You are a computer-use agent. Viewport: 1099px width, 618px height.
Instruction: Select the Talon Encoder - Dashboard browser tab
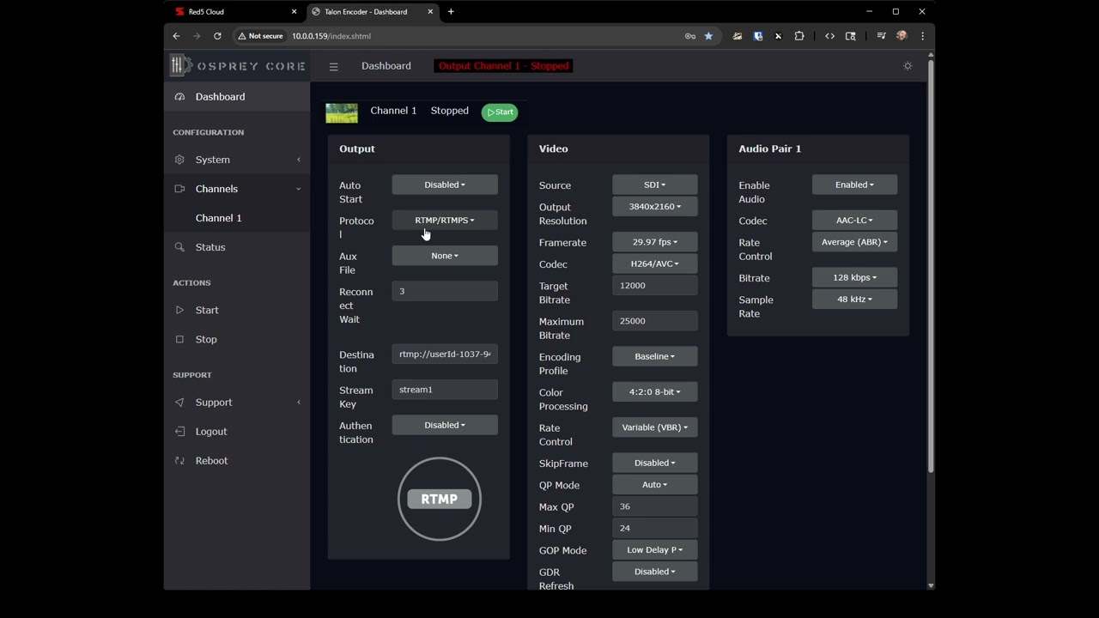[372, 12]
